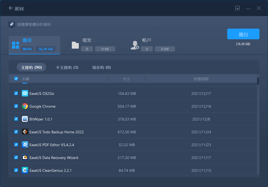Image resolution: width=268 pixels, height=187 pixels.
Task: Click the 2021/12/8 install date cell
Action: [201, 119]
